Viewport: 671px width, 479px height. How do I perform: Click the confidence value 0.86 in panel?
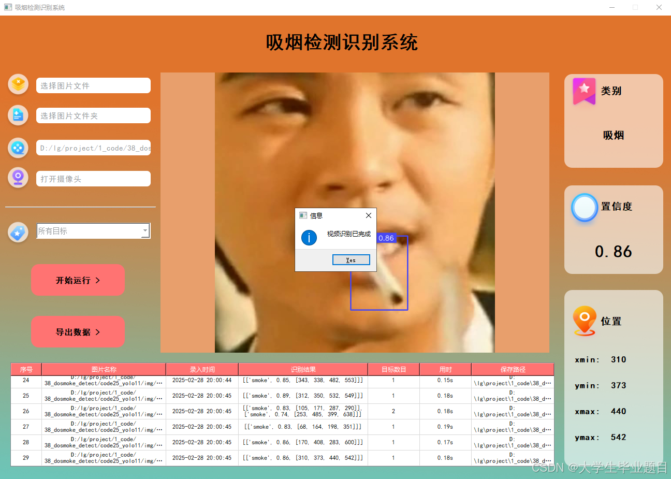coord(614,252)
